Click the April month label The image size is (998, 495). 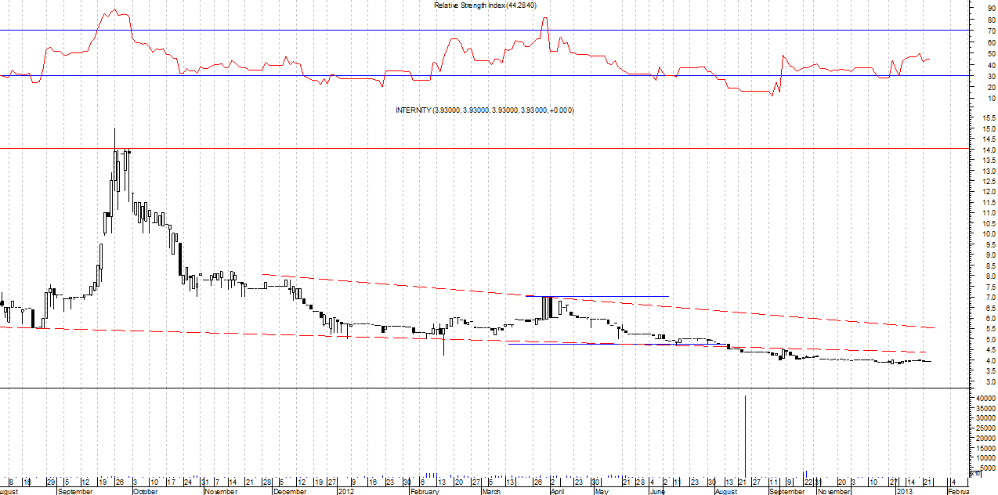click(x=557, y=491)
